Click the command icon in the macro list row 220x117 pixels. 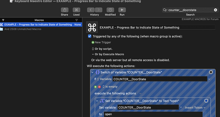tap(1, 25)
